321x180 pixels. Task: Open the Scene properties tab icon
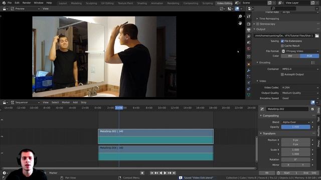pos(249,42)
